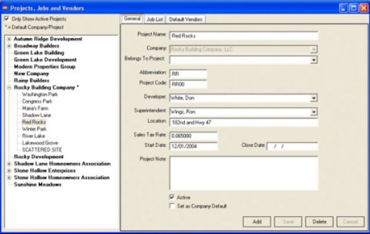Screen dimensions: 370x234
Task: Close the Projects, Jobs and Vendors window
Action: (364, 8)
